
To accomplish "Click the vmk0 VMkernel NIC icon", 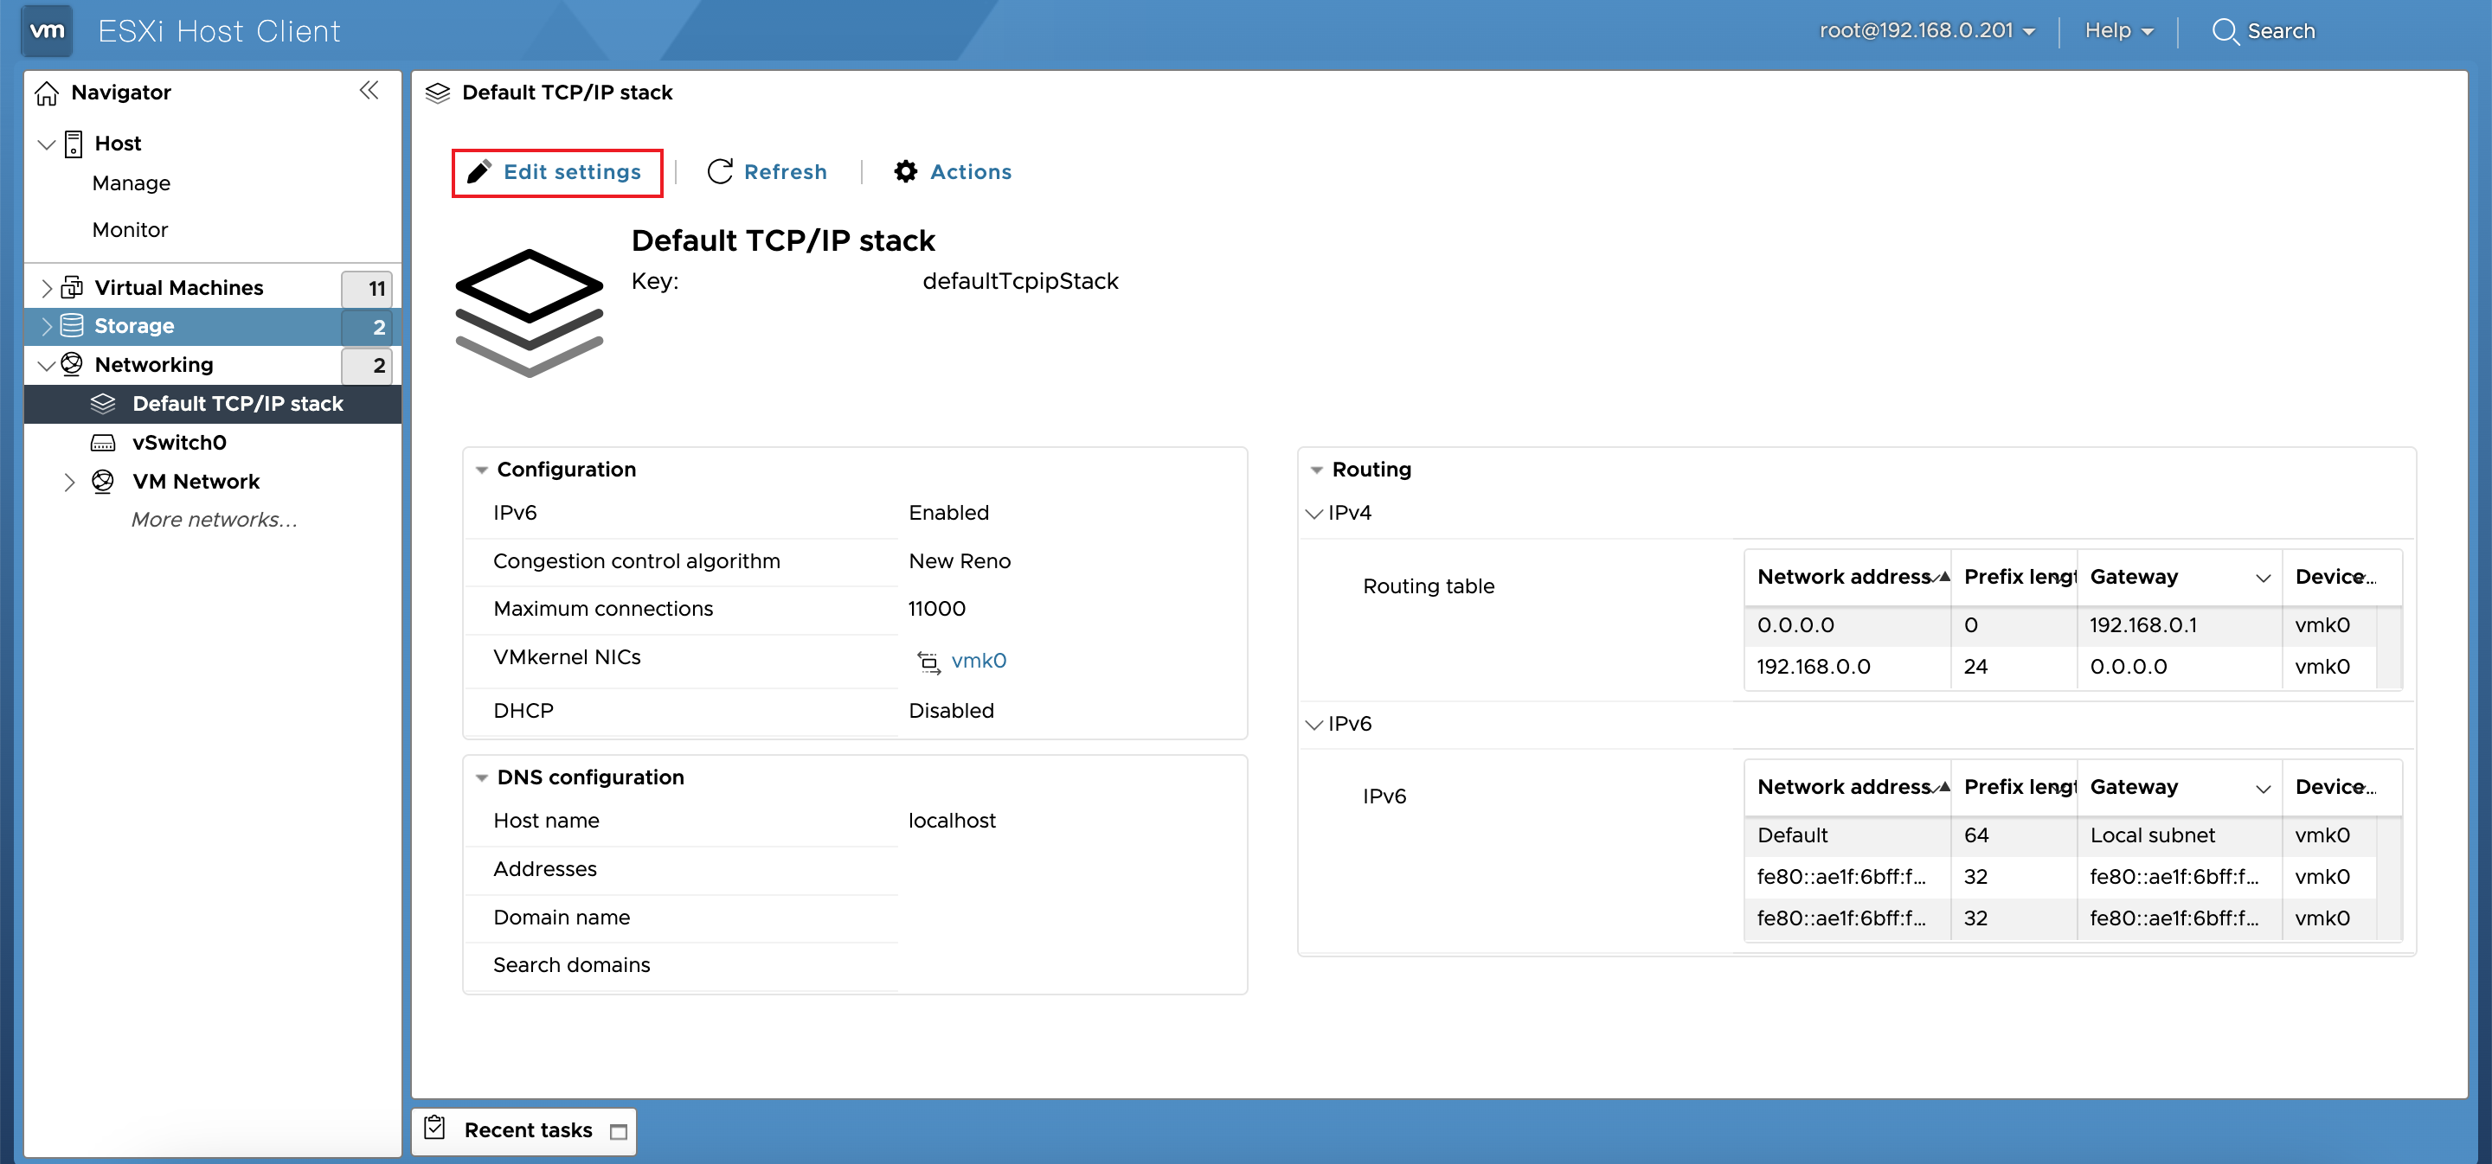I will click(928, 662).
